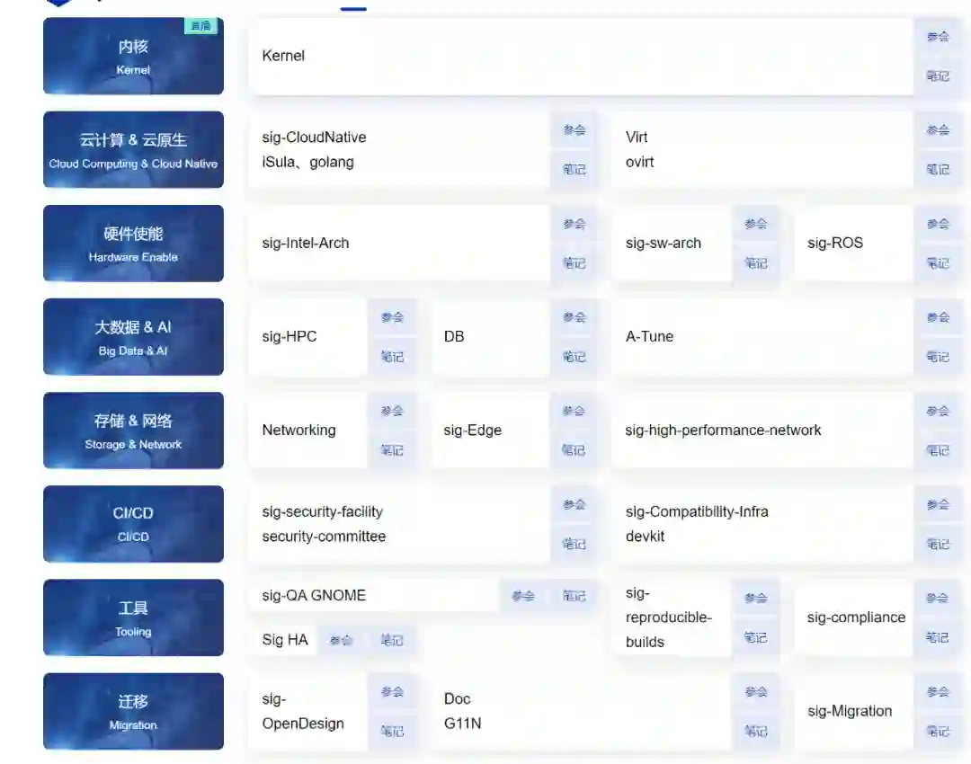Join sig-reproducible-builds session with 参会
Image resolution: width=971 pixels, height=764 pixels.
(x=755, y=598)
